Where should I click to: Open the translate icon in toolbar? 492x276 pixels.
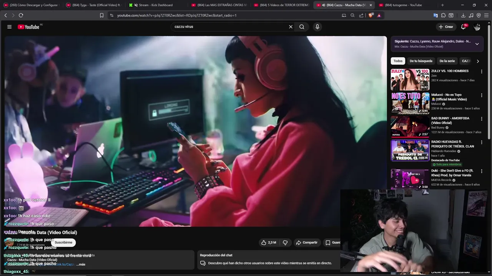(435, 15)
